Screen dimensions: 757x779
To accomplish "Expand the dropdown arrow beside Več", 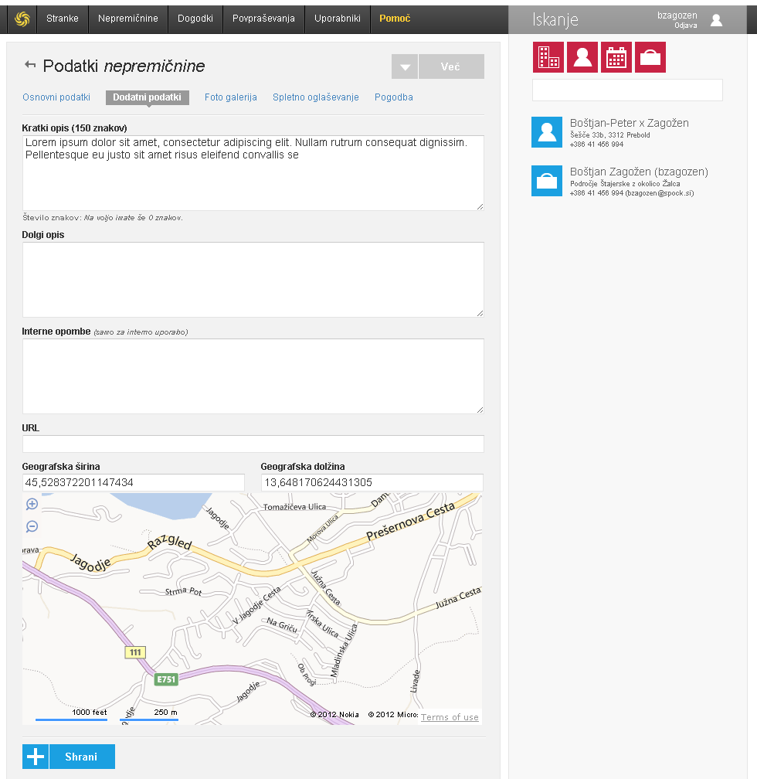I will [x=404, y=67].
